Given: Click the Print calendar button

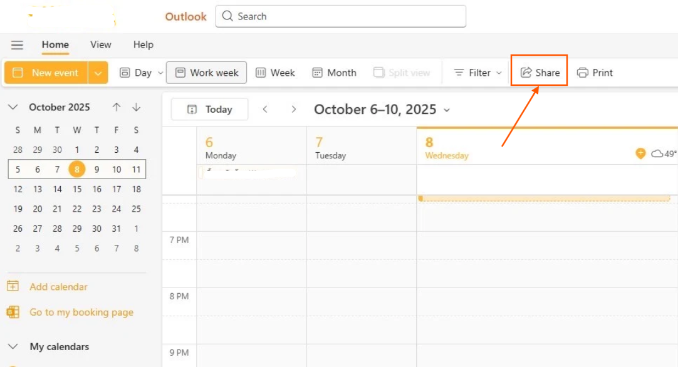Looking at the screenshot, I should 595,73.
